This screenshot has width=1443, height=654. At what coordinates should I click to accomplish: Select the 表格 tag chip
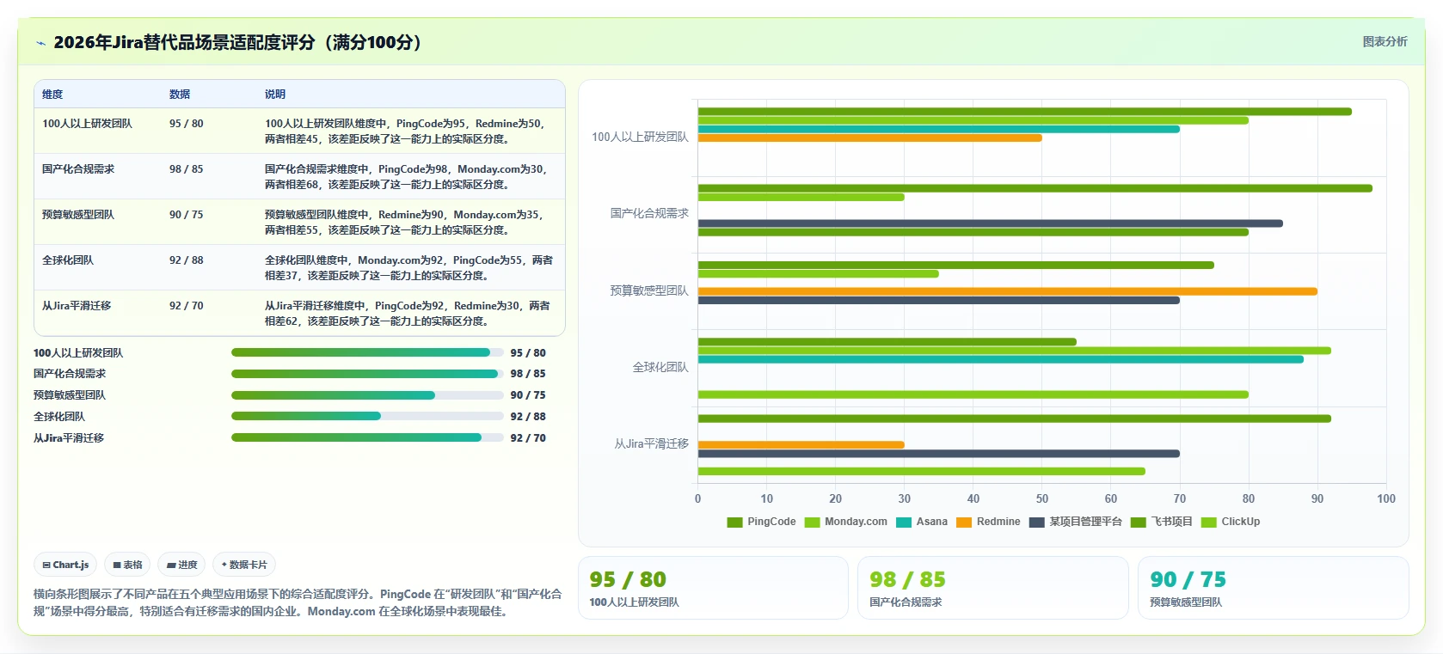point(127,565)
